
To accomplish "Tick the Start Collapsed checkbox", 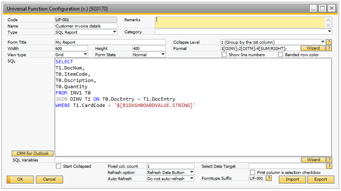I will pyautogui.click(x=58, y=166).
